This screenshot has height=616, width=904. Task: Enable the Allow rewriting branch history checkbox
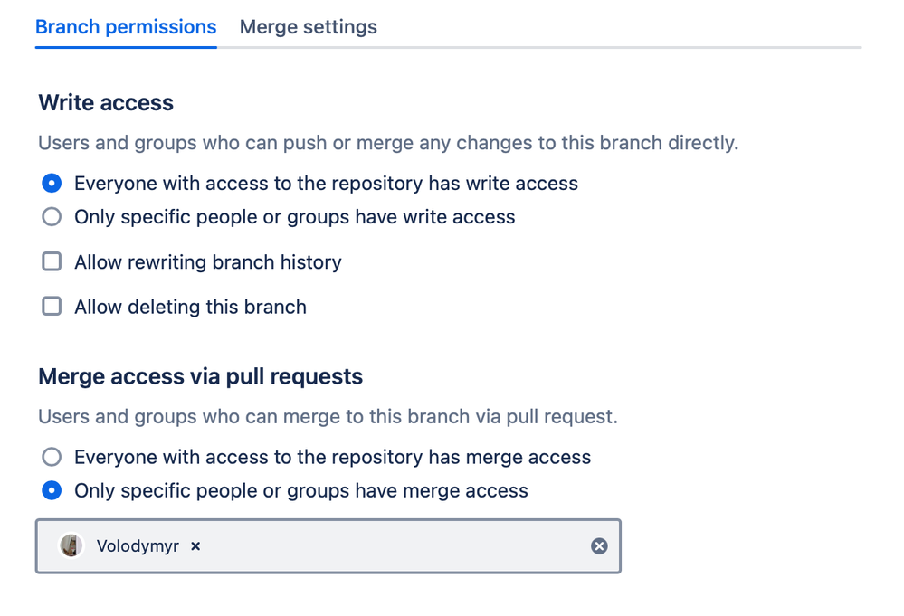point(52,262)
